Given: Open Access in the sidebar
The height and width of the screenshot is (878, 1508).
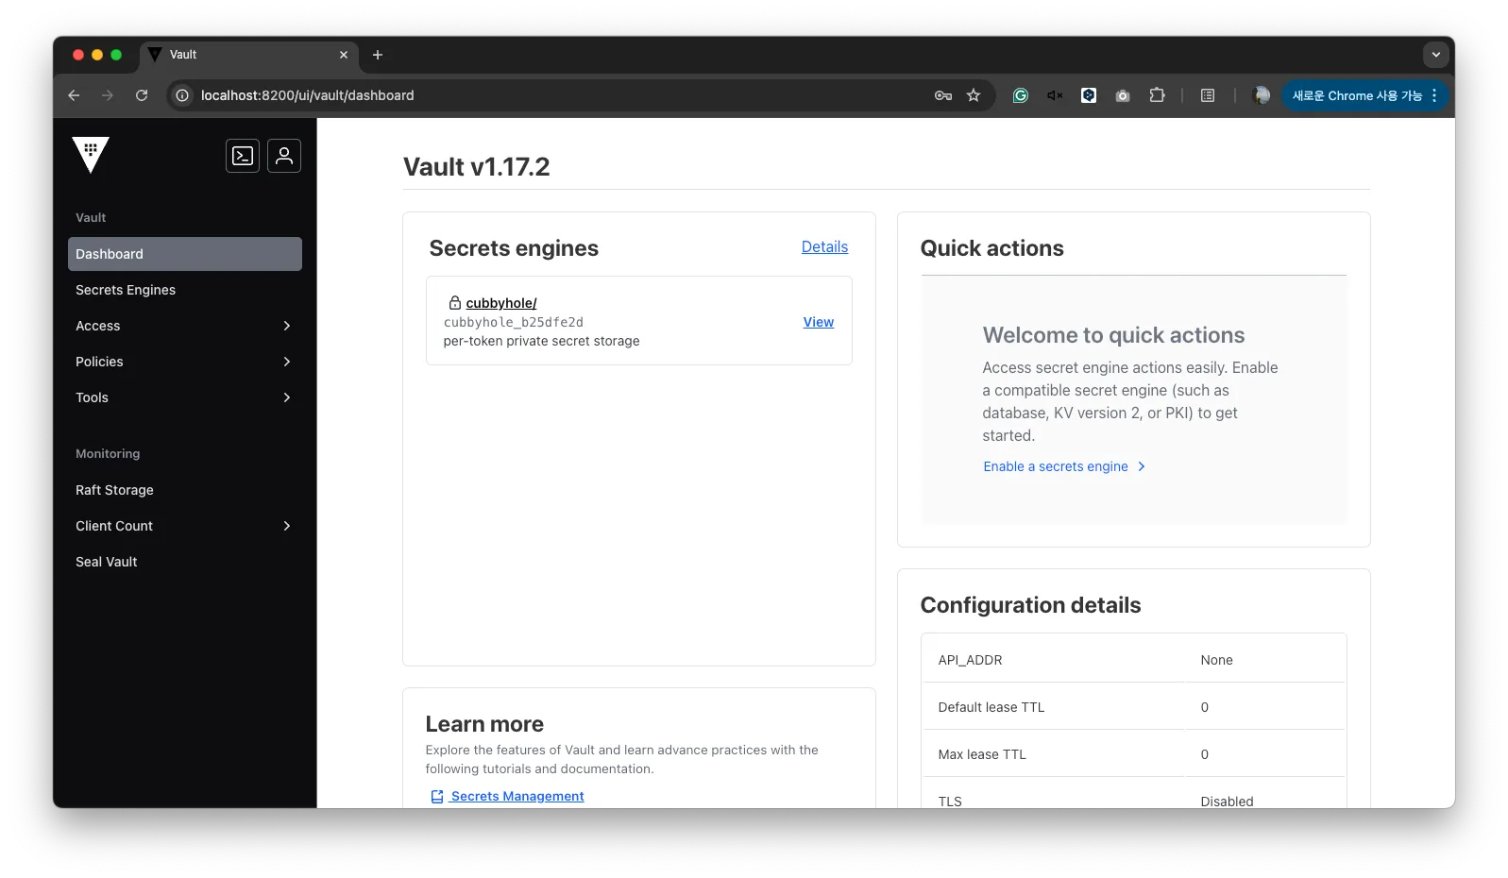Looking at the screenshot, I should [185, 326].
